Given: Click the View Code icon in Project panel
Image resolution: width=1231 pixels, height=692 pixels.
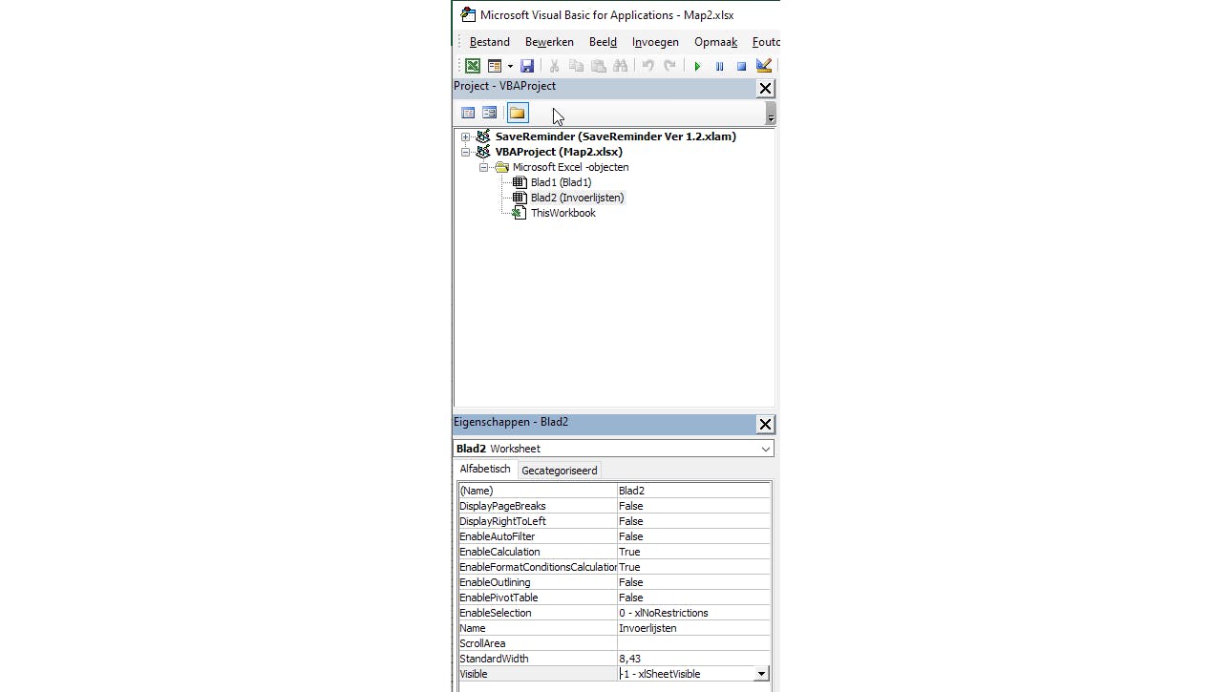Looking at the screenshot, I should pyautogui.click(x=468, y=113).
